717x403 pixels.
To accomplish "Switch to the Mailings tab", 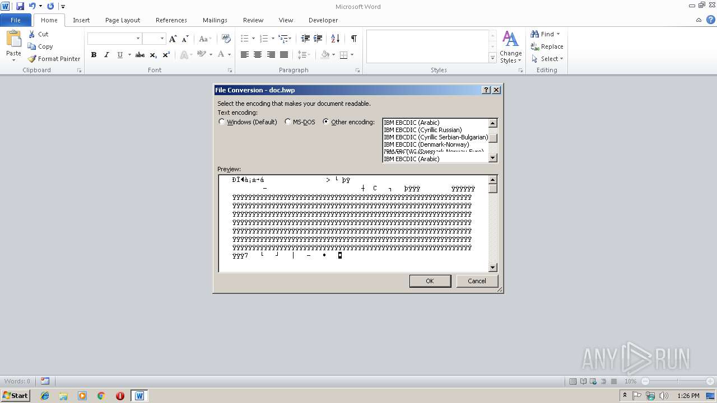I will tap(215, 20).
